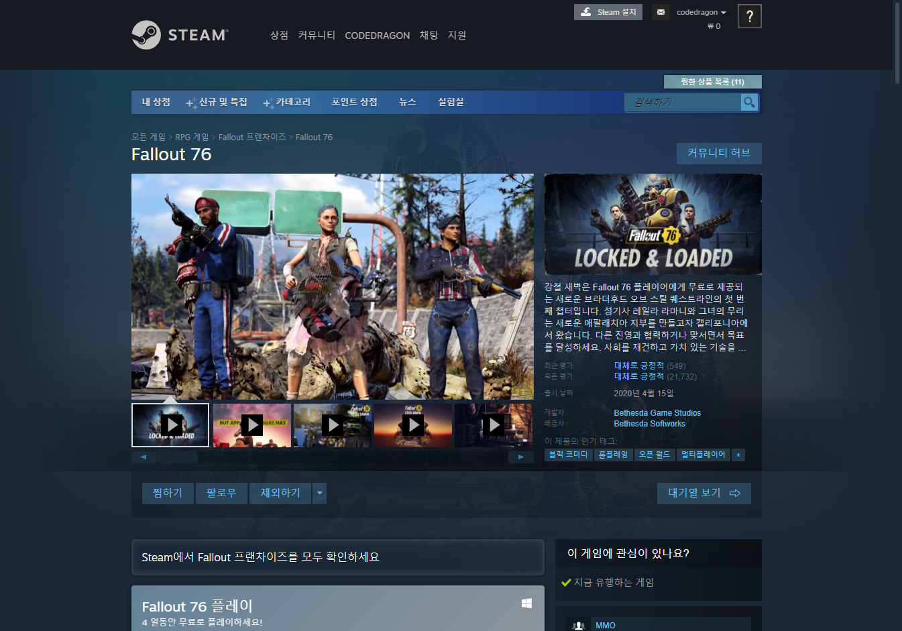
Task: Select the 멀티플레이어 tag
Action: coord(703,455)
